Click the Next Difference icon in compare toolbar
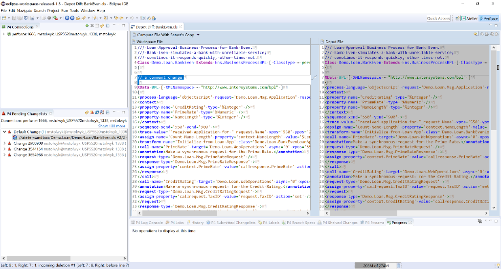The image size is (501, 269). point(482,34)
